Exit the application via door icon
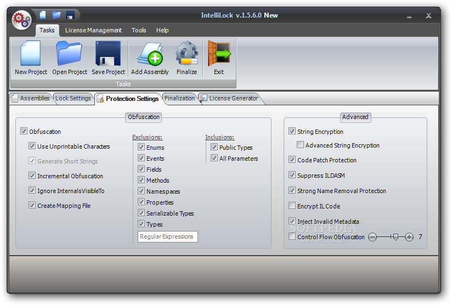The image size is (452, 305). point(219,58)
